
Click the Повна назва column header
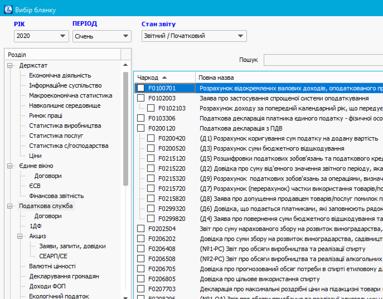click(216, 78)
